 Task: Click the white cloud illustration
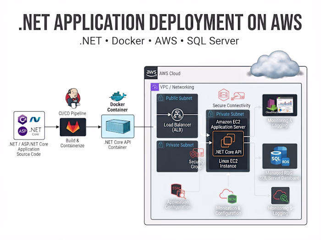275,65
